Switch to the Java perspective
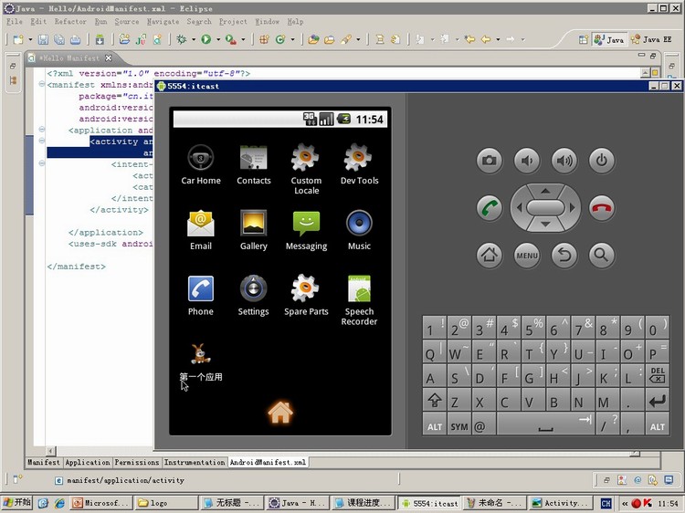This screenshot has height=513, width=685. tap(610, 40)
